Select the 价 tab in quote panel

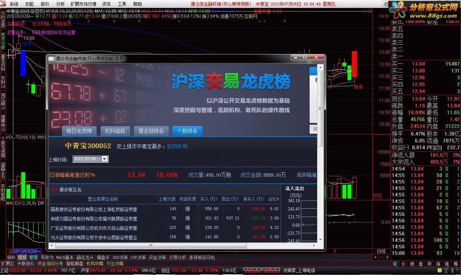[404, 264]
